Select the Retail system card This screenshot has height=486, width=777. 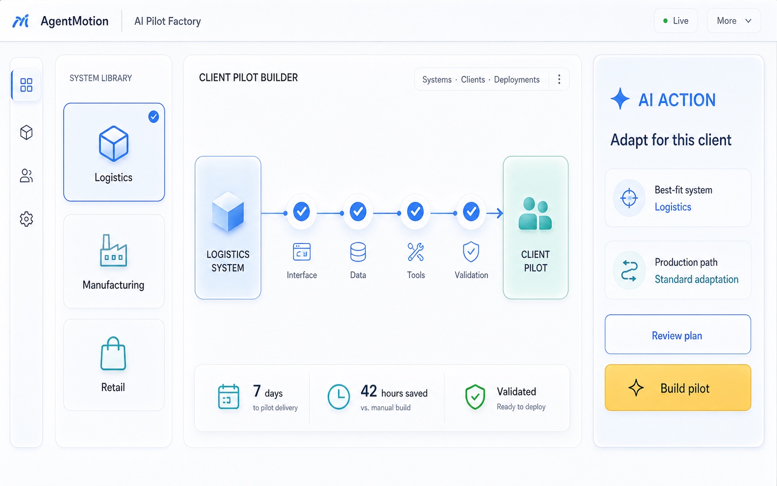[x=114, y=365]
